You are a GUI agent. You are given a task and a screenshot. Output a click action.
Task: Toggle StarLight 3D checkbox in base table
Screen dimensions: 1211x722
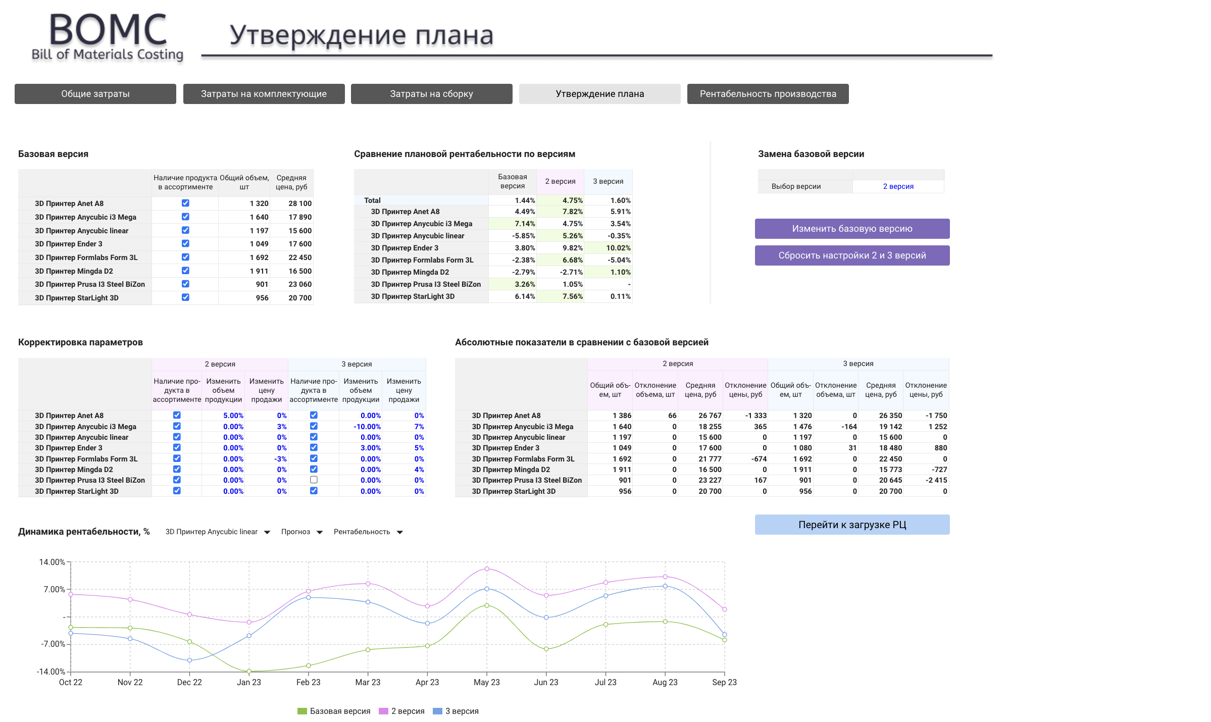pyautogui.click(x=185, y=297)
